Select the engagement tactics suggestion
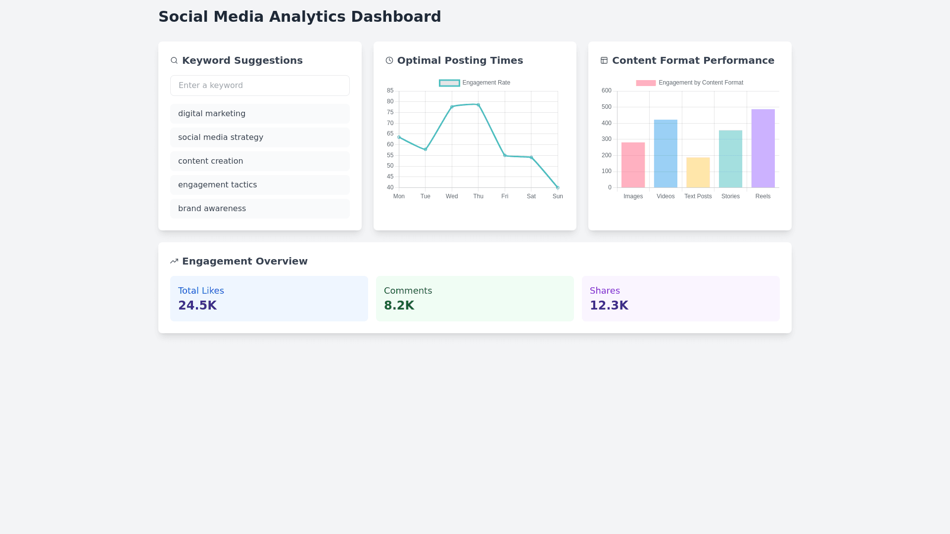Screen dimensions: 950x534 point(260,185)
